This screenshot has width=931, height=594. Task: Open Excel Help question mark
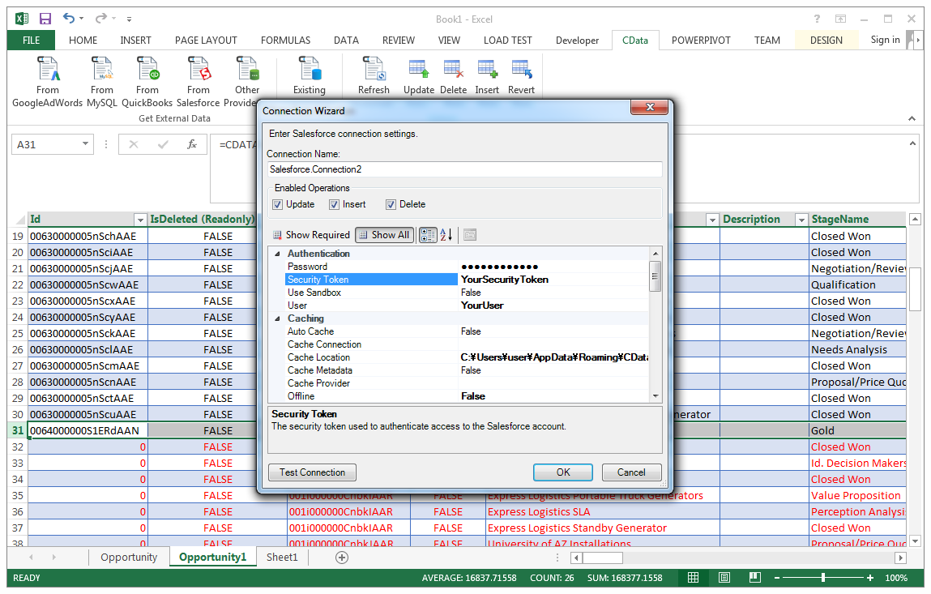tap(817, 19)
